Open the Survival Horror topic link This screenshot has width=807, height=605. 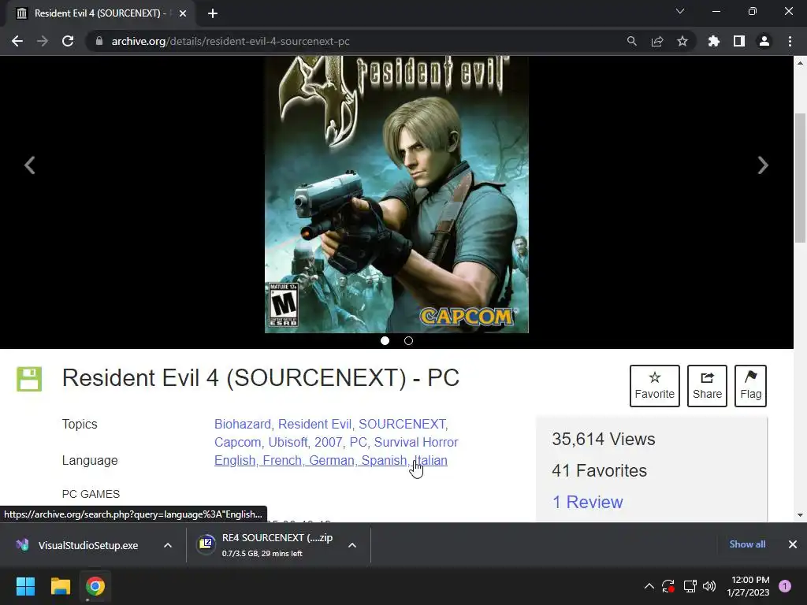[416, 443]
